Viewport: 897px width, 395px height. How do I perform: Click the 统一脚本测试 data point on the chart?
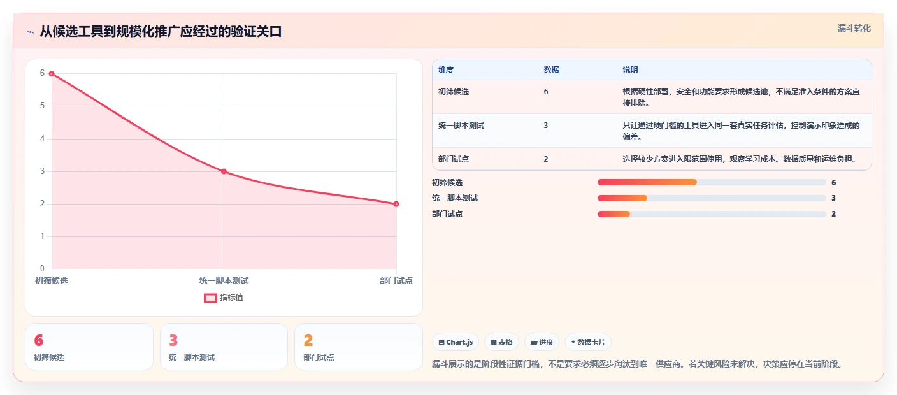(224, 171)
